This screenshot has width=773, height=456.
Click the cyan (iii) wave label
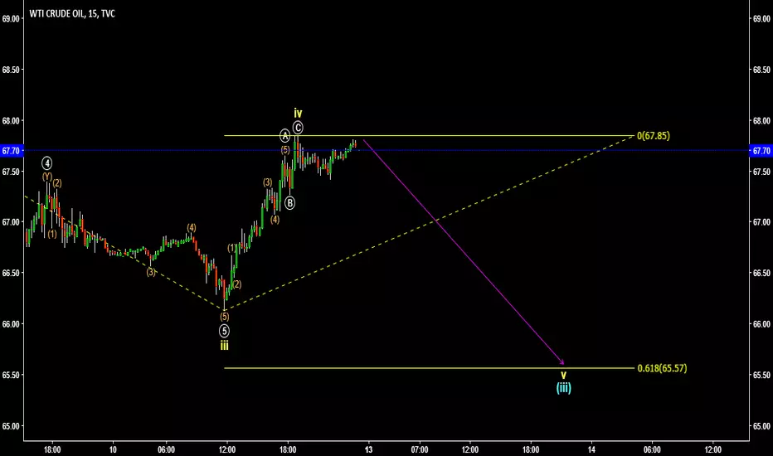click(x=563, y=388)
